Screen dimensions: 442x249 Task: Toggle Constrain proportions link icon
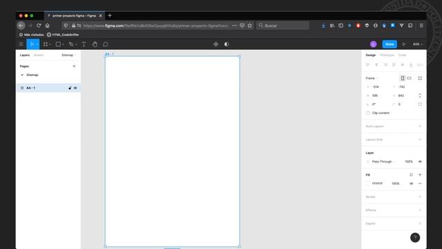tap(420, 95)
